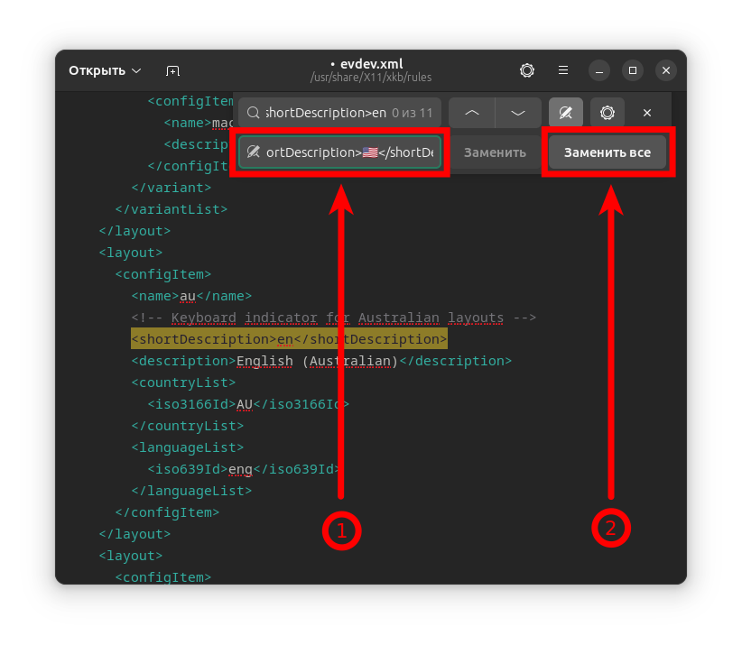The height and width of the screenshot is (645, 742).
Task: Open search options gear in search bar
Action: [608, 113]
